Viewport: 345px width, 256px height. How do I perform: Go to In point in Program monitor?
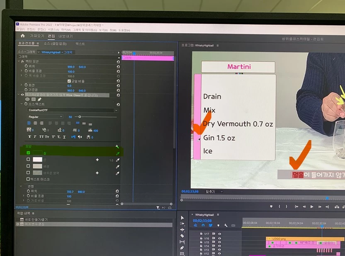coord(296,207)
